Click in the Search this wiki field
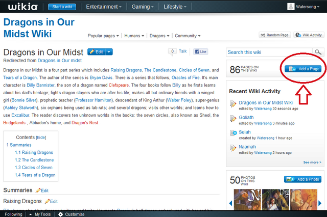 point(269,52)
